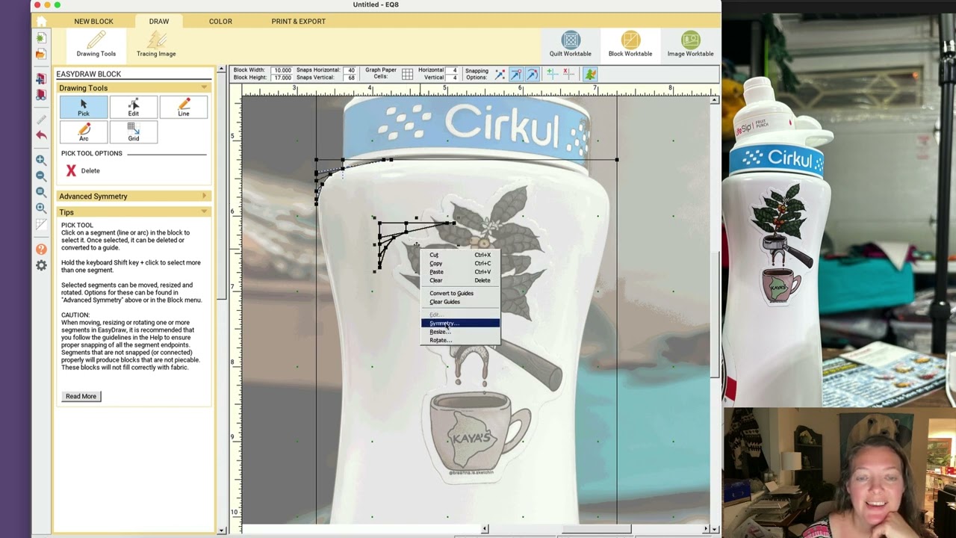This screenshot has width=956, height=538.
Task: Select Rotate in the context menu
Action: click(460, 340)
